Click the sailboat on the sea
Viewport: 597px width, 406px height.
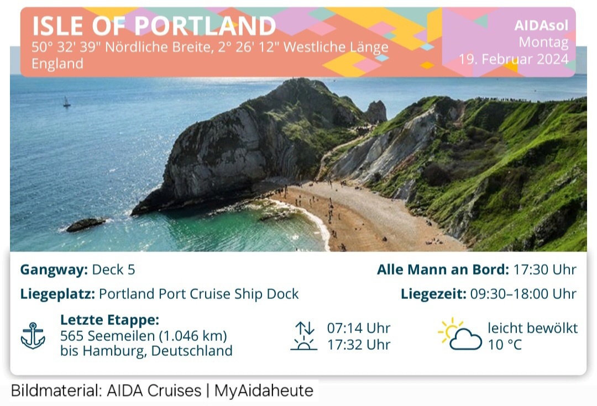(67, 102)
